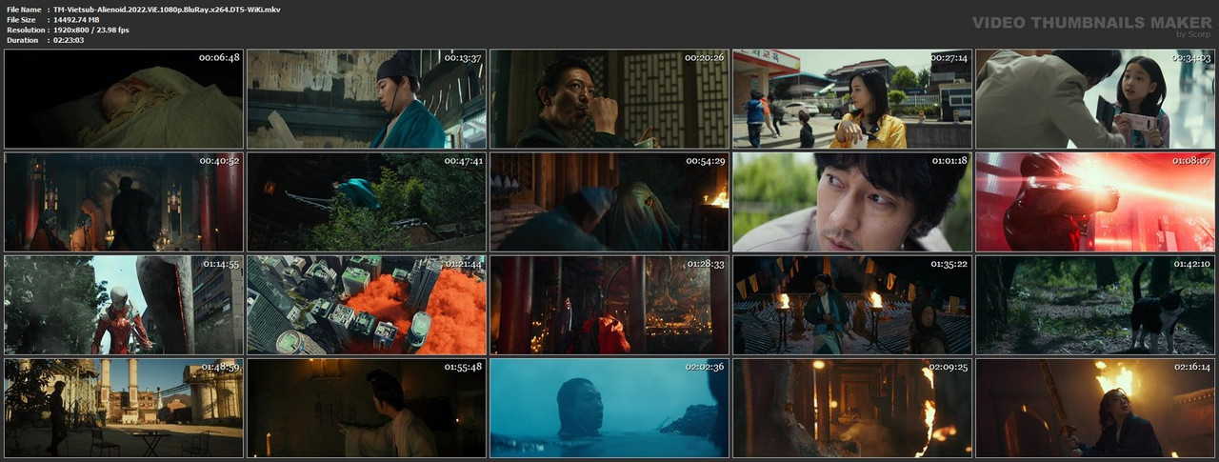Open the final thumbnail at 02:16:14
Viewport: 1219px width, 462px height.
1095,408
